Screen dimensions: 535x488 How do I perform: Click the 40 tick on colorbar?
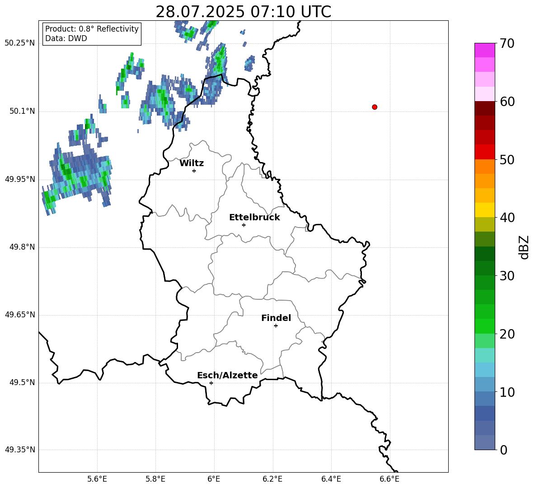[507, 218]
